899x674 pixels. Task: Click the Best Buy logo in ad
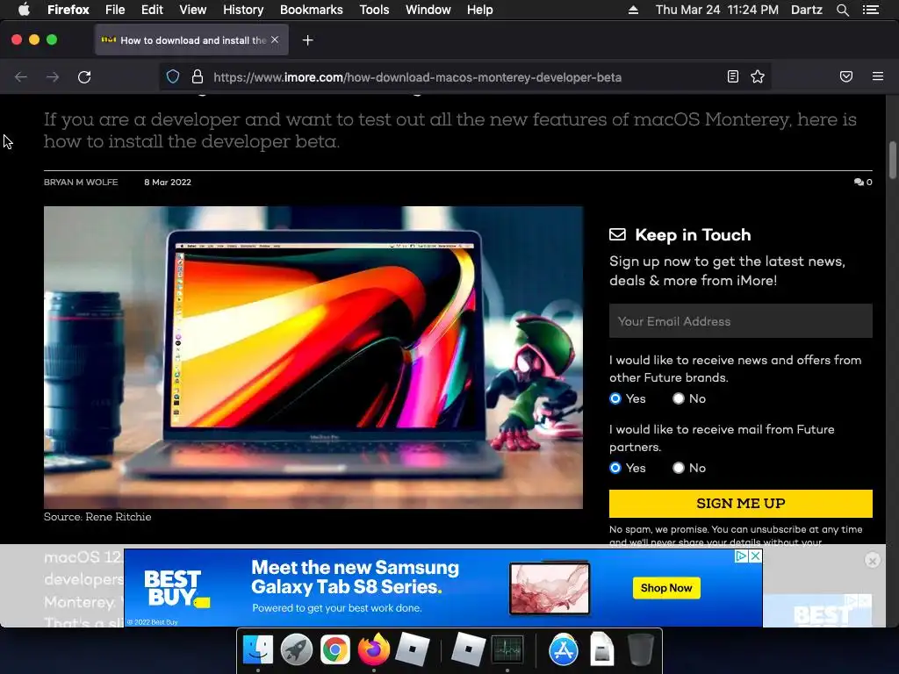tap(176, 588)
